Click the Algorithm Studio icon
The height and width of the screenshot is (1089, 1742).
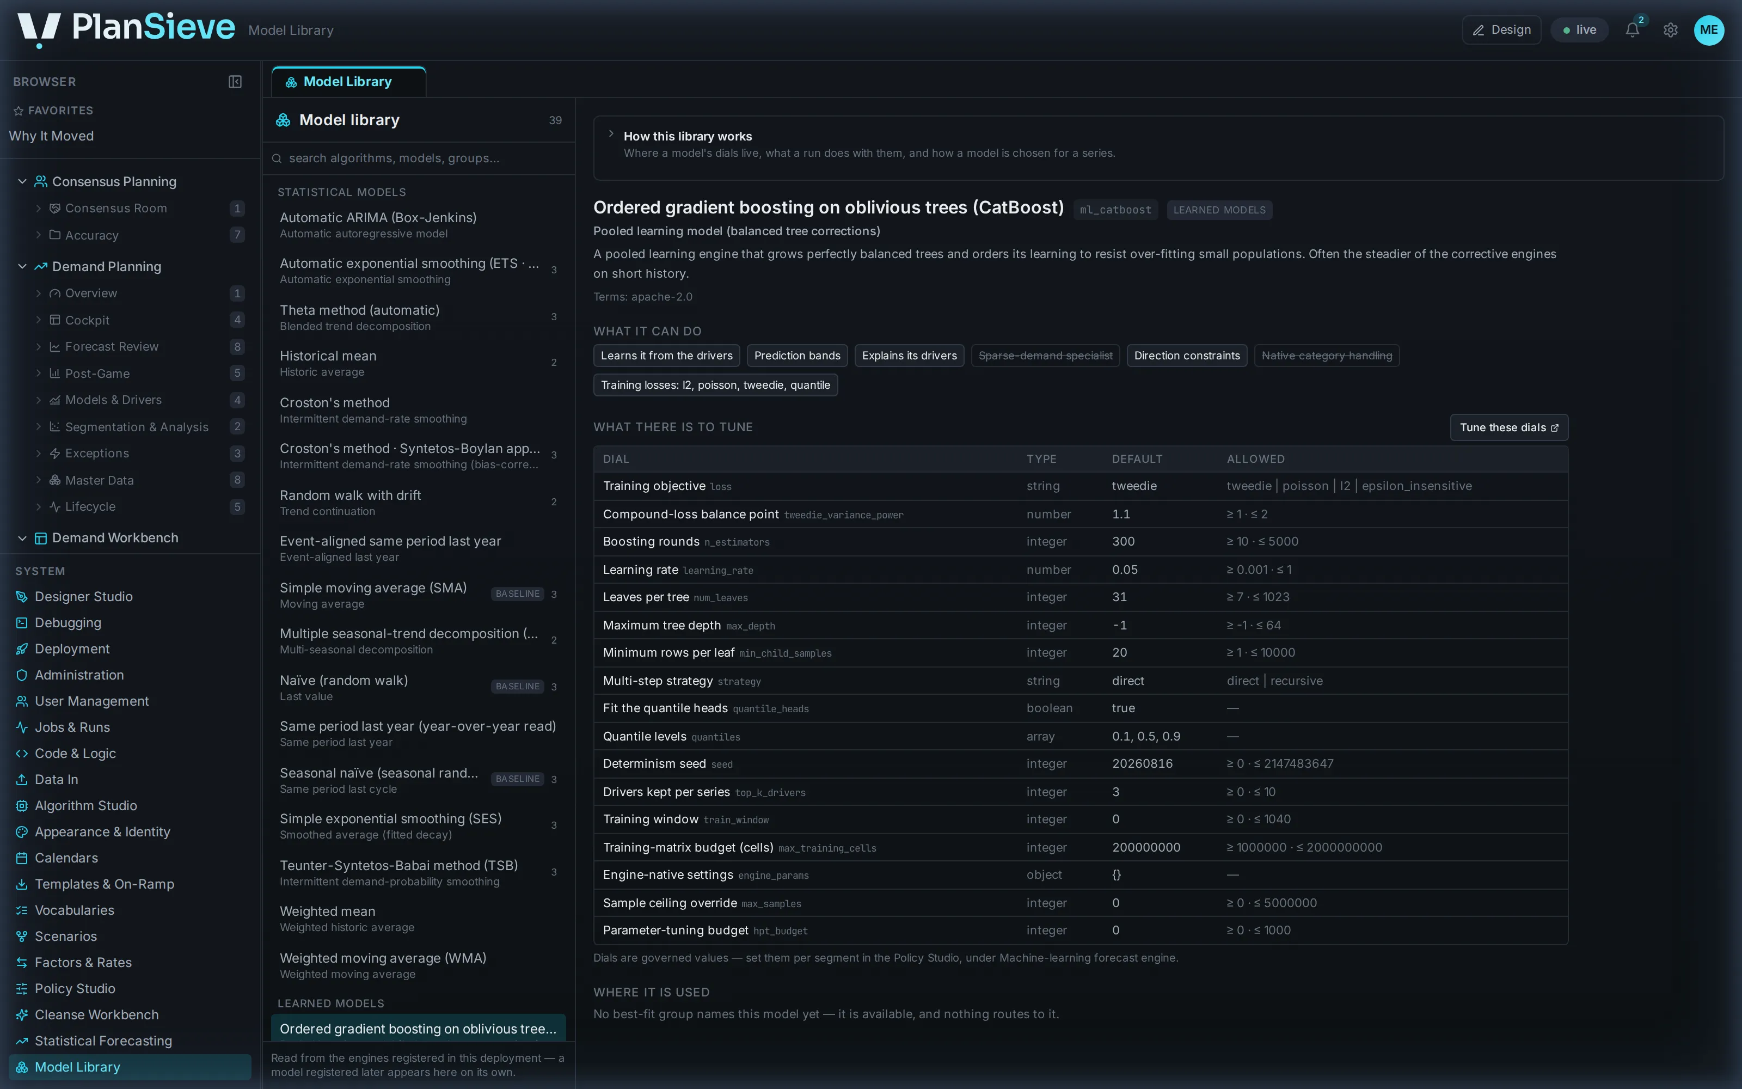coord(22,806)
